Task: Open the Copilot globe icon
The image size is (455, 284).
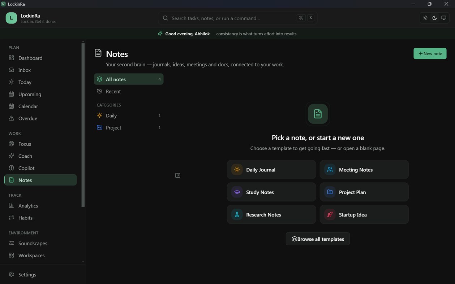Action: (x=12, y=168)
